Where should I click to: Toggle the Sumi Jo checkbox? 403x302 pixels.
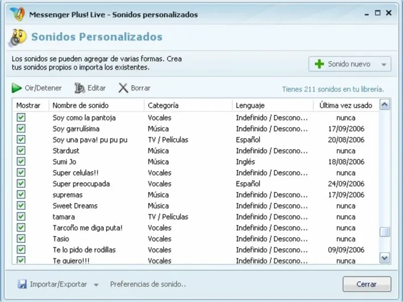coord(21,162)
